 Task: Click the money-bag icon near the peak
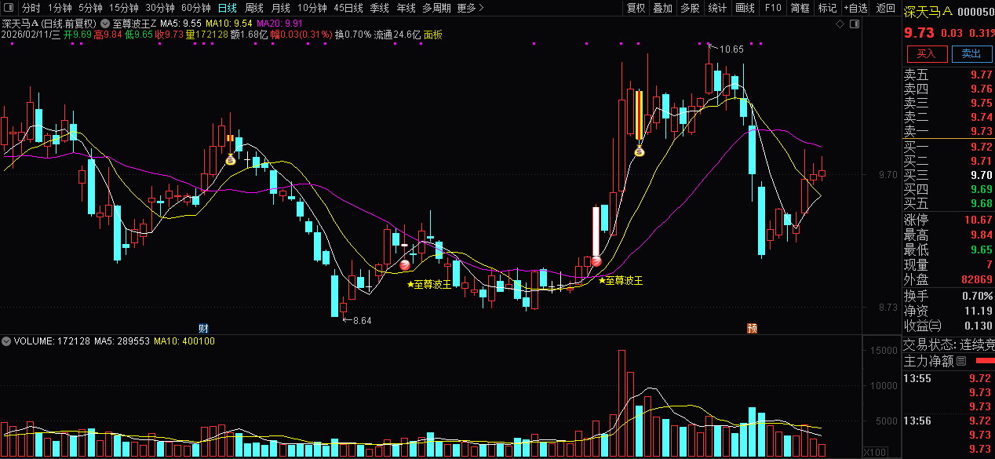(639, 151)
